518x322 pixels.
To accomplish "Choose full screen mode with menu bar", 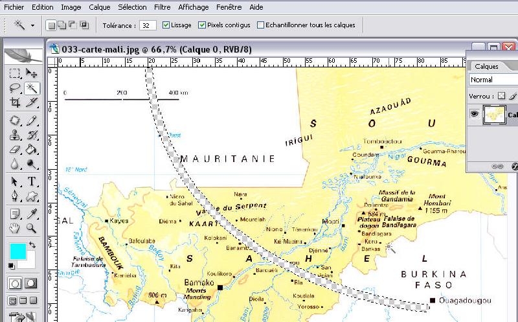I will click(x=23, y=301).
